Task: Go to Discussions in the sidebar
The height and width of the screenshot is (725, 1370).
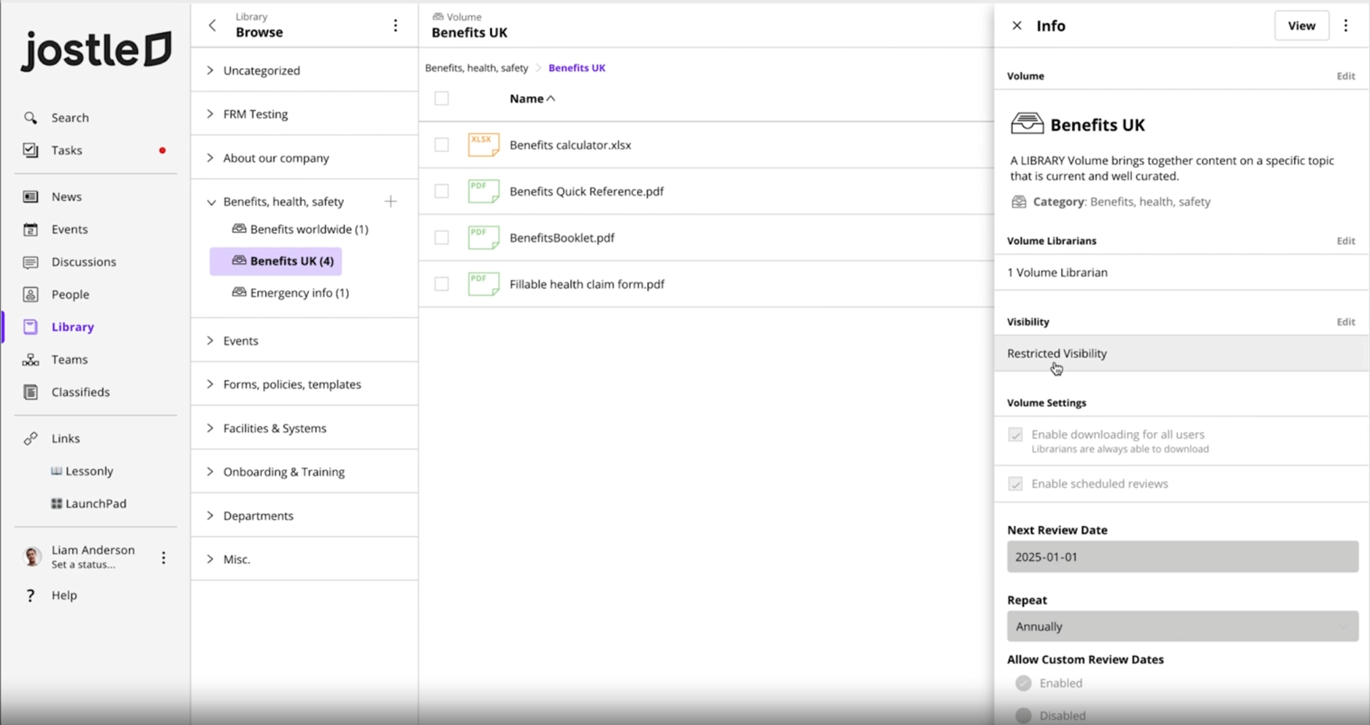Action: (x=83, y=262)
